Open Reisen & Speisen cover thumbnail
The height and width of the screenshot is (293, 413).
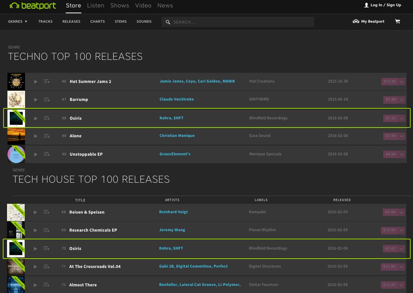click(16, 212)
